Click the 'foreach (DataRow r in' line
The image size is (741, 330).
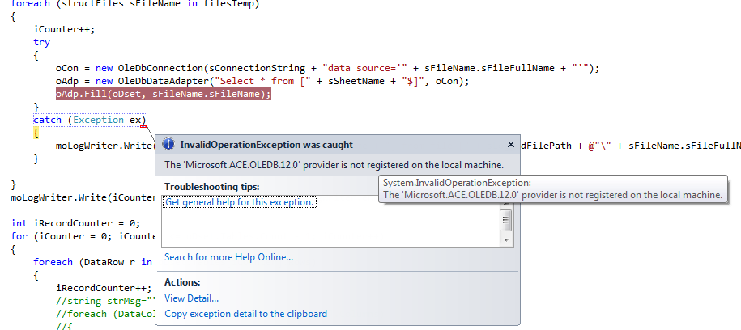point(92,262)
